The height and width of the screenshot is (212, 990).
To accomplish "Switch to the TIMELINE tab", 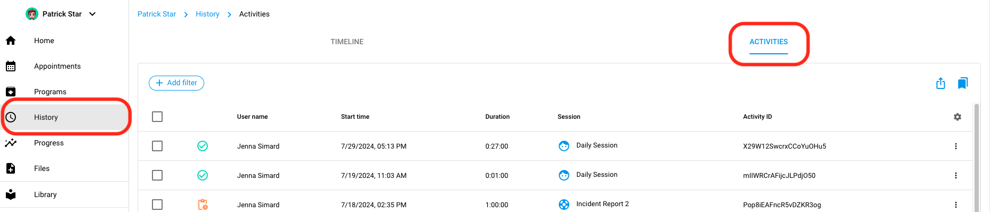I will click(x=347, y=42).
